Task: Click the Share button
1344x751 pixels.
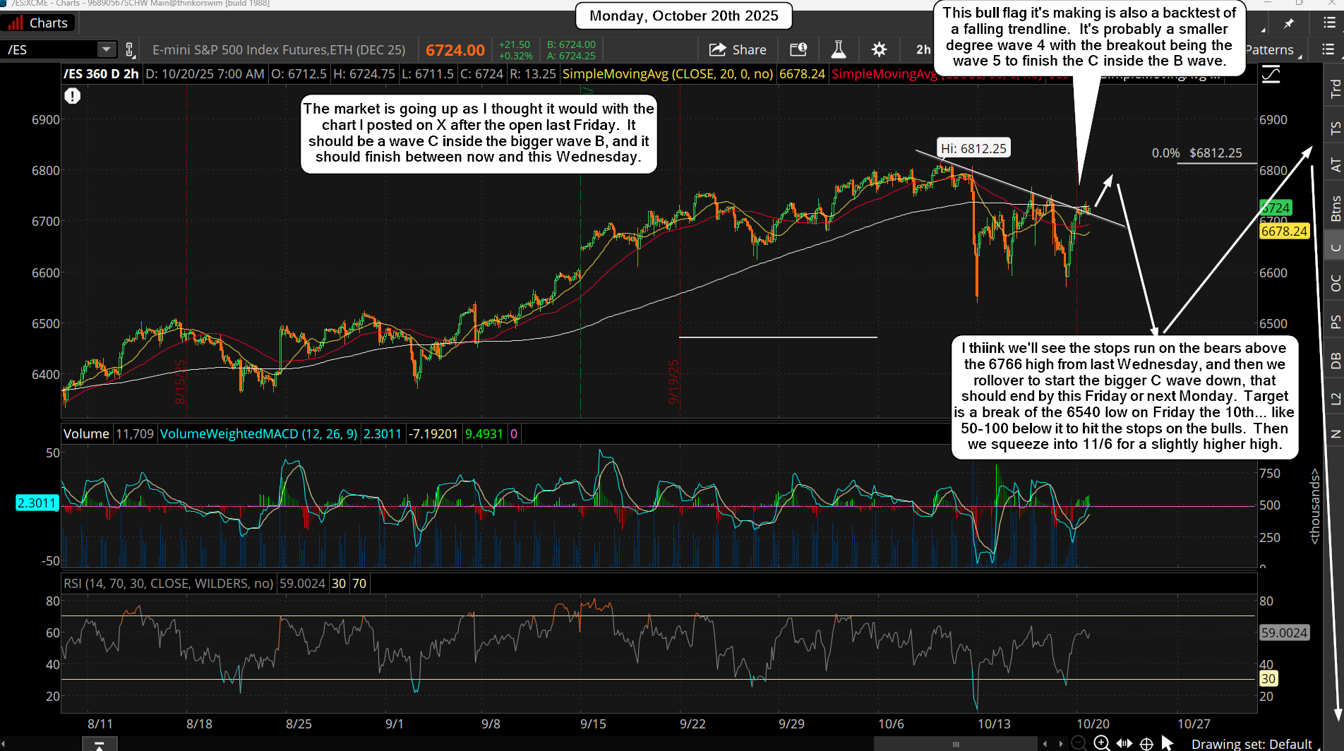Action: pos(738,49)
